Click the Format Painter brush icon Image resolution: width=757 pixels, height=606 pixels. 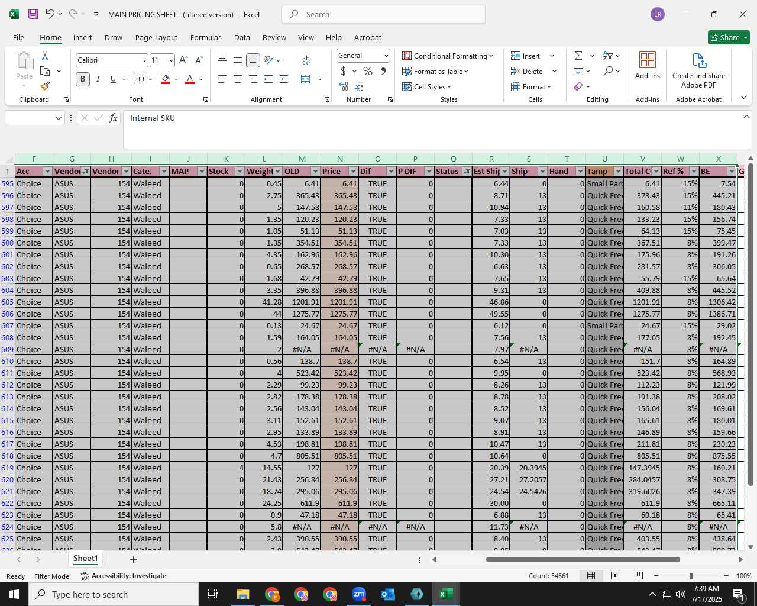(x=45, y=86)
